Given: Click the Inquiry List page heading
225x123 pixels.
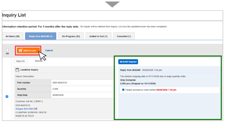Looking at the screenshot, I should pos(14,15).
